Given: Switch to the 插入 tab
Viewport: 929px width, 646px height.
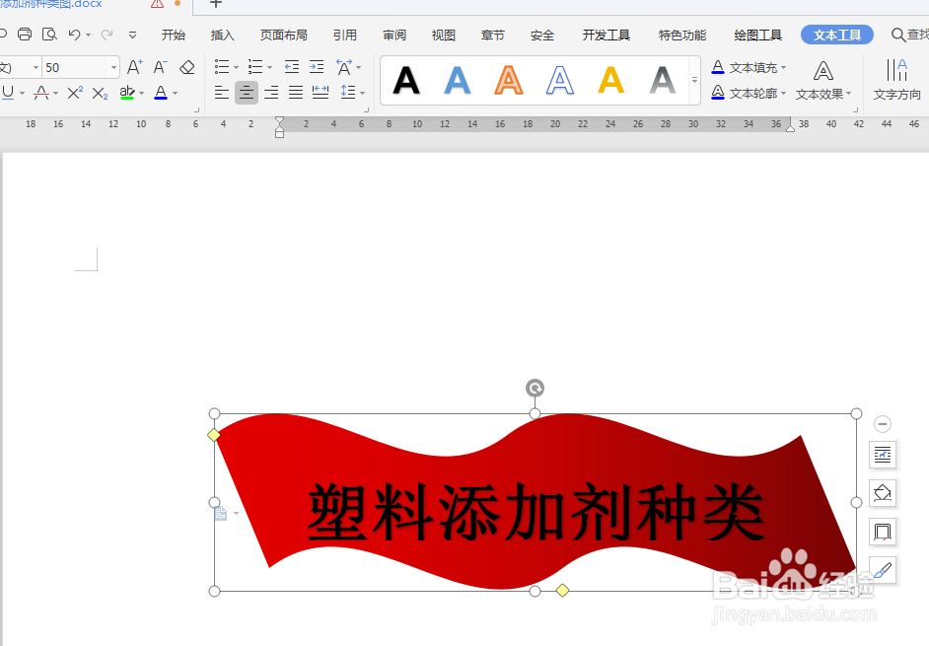Looking at the screenshot, I should pos(222,35).
